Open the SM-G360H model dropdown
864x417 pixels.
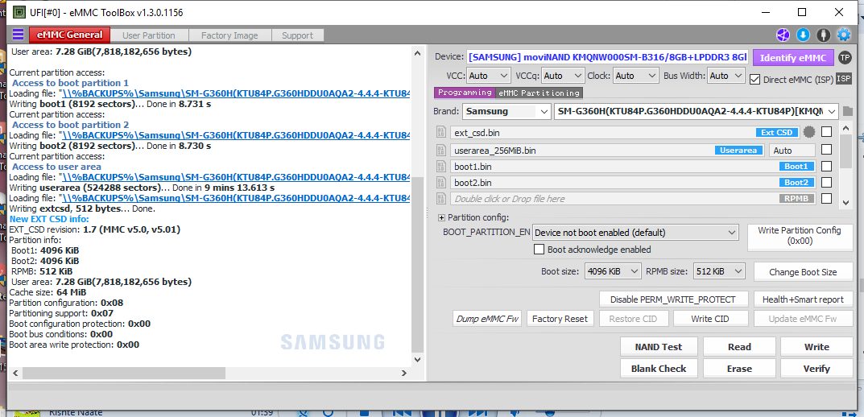[x=697, y=111]
